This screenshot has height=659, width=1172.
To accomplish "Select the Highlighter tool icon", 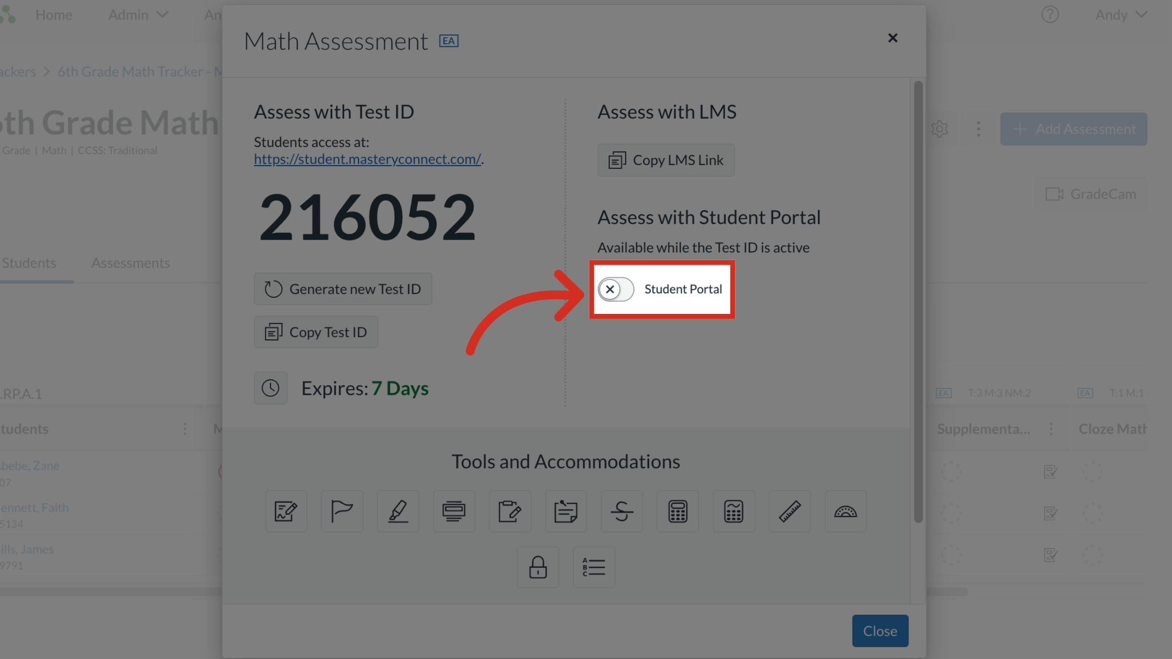I will 398,511.
